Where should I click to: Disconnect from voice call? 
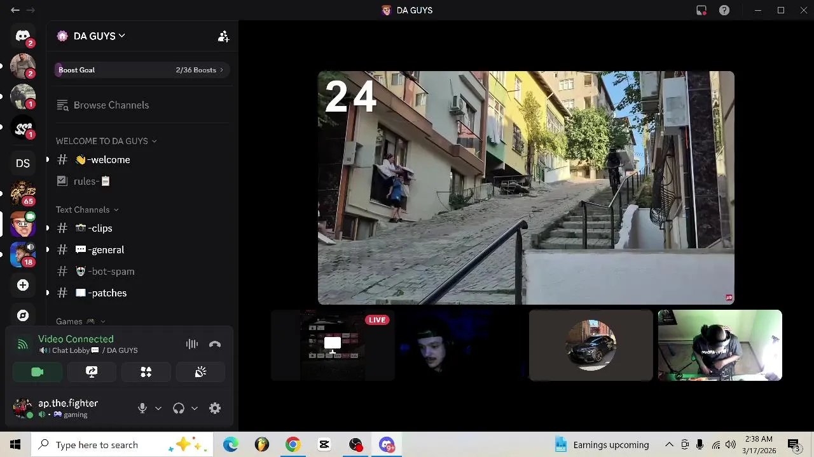pyautogui.click(x=215, y=344)
